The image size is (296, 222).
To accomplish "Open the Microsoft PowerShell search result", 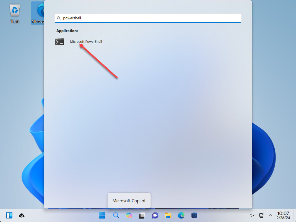I will 86,42.
